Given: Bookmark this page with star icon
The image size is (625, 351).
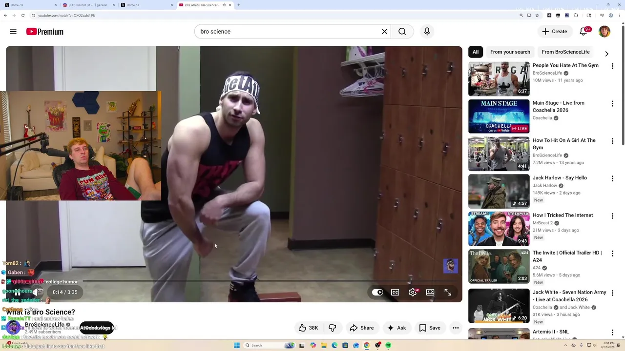Looking at the screenshot, I should [537, 15].
